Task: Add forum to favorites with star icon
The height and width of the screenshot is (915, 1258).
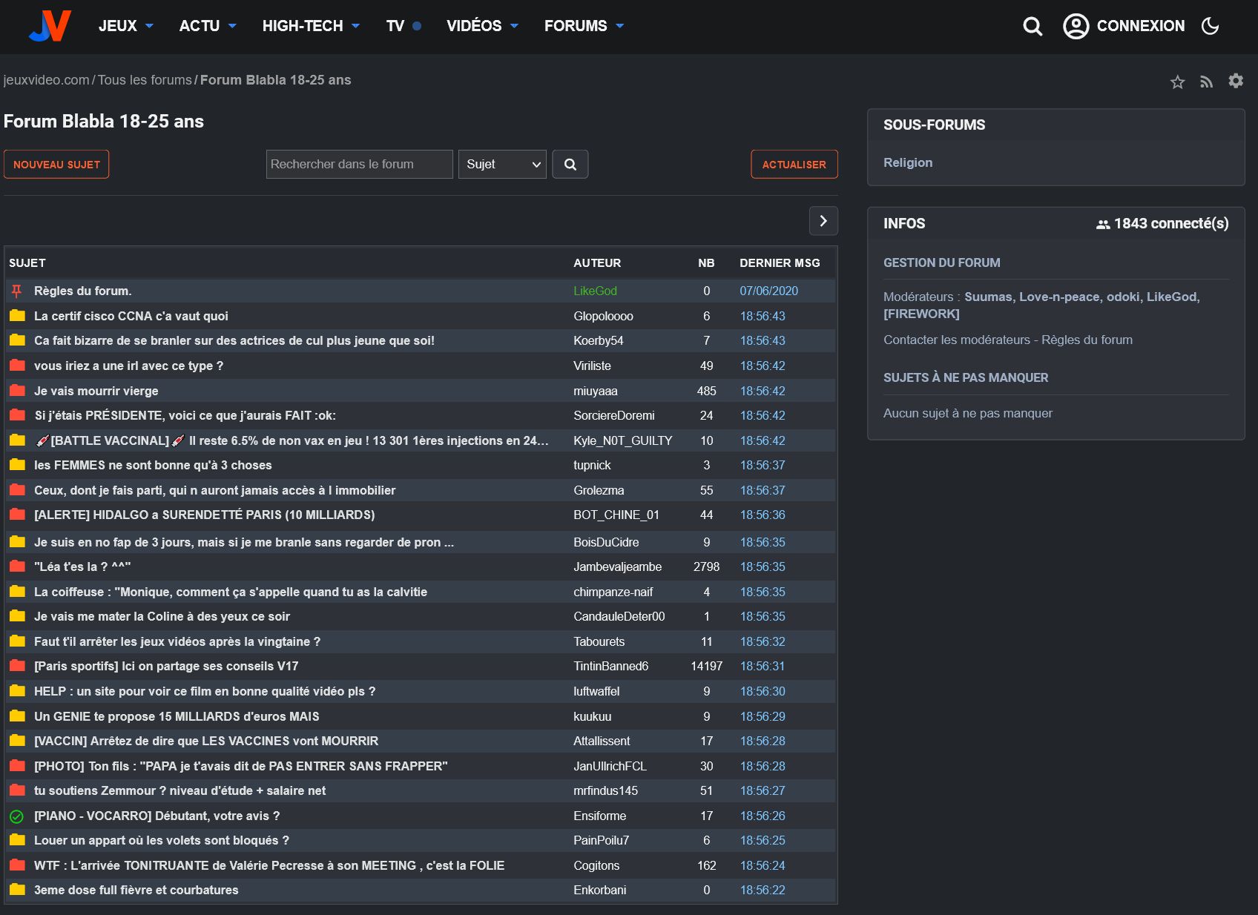Action: click(1177, 82)
